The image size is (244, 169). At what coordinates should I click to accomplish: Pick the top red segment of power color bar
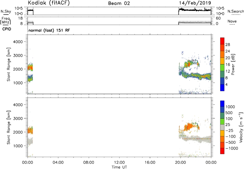[222, 41]
